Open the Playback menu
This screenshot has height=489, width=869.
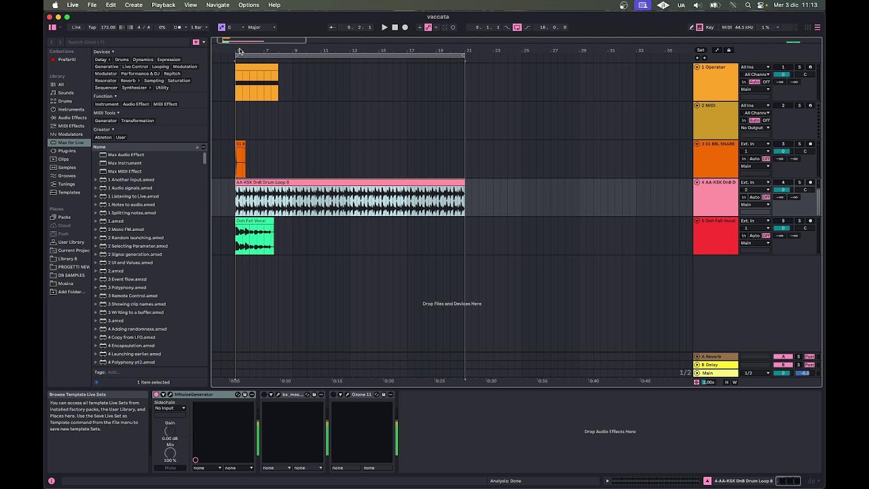[163, 5]
